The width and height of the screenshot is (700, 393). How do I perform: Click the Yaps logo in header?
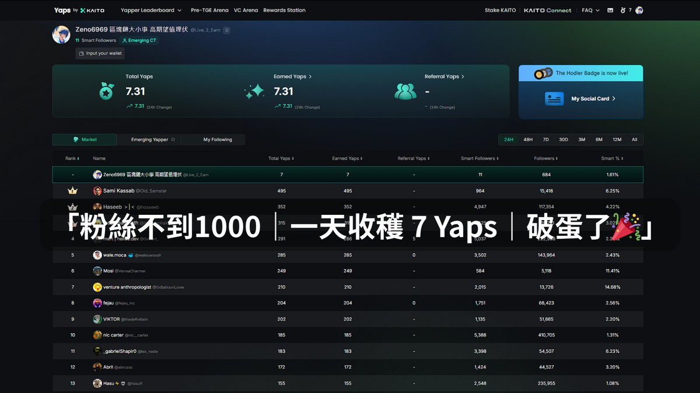79,10
